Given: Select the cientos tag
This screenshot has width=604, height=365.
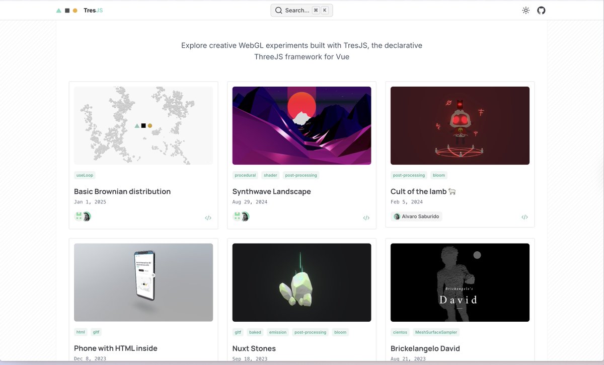Looking at the screenshot, I should (400, 332).
